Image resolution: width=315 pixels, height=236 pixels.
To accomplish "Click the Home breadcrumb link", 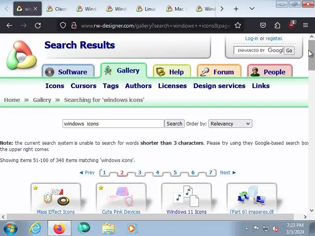I will (12, 100).
